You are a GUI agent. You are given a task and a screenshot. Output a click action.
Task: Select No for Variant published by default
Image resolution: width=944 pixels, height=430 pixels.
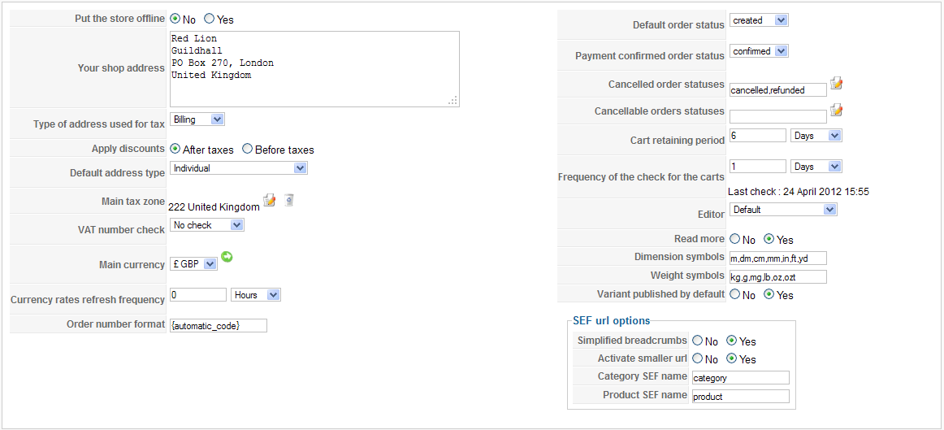pos(734,294)
